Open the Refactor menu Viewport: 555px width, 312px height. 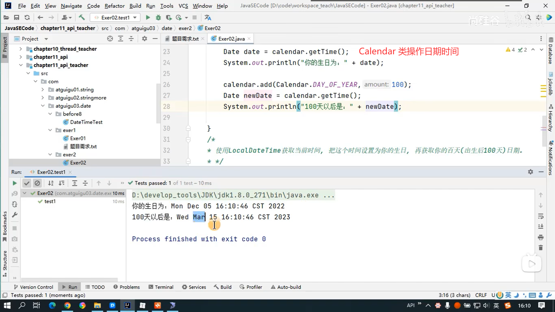pyautogui.click(x=114, y=6)
